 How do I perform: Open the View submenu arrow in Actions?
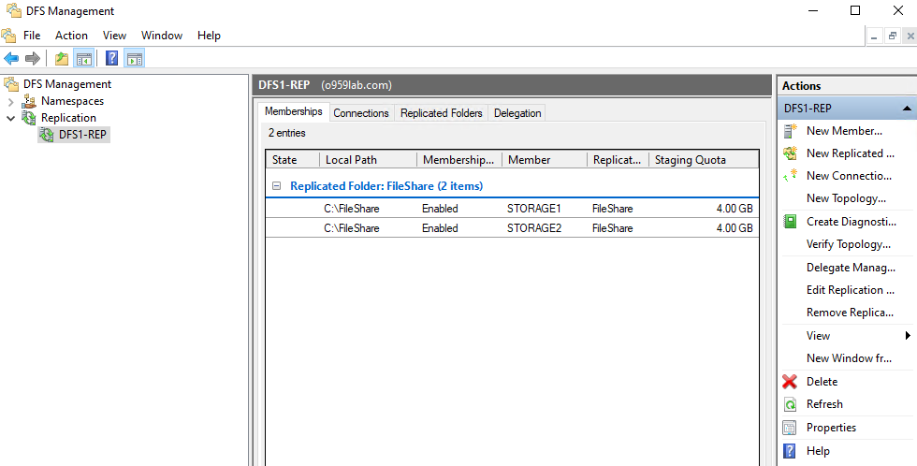click(908, 336)
